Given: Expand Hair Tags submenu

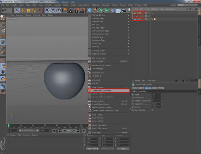Looking at the screenshot, I should (110, 24).
